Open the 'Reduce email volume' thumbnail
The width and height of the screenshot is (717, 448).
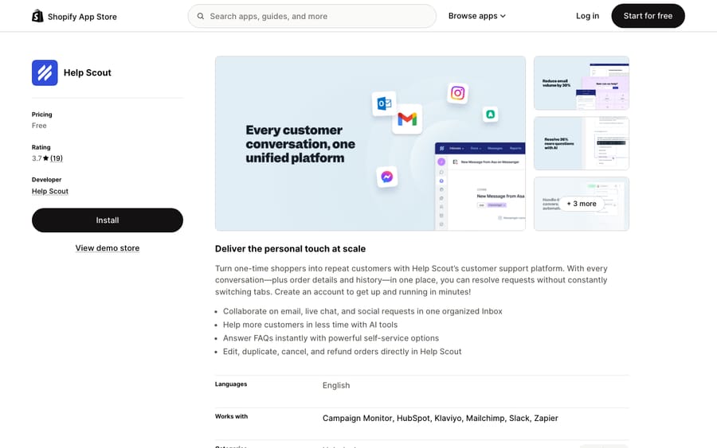click(x=582, y=83)
